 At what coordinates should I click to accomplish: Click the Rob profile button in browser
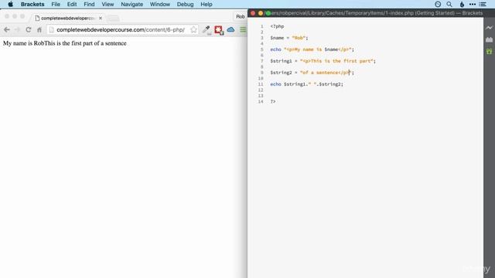241,17
